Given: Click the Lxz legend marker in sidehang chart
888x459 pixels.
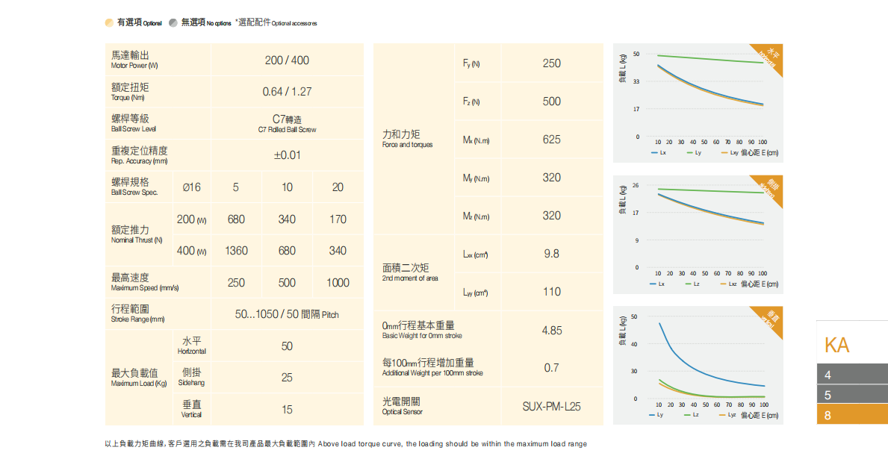Looking at the screenshot, I should [x=724, y=284].
